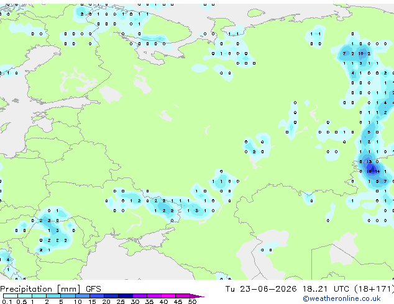Click the 5–10 mm legend color swatch
Screen dimensions: 394x304
pyautogui.click(x=68, y=296)
